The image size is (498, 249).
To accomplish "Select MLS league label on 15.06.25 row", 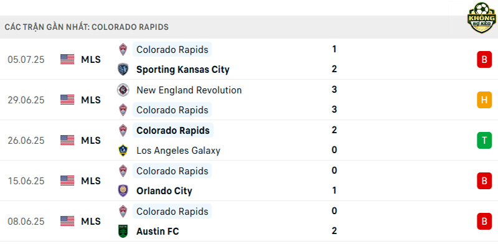I will [x=91, y=181].
